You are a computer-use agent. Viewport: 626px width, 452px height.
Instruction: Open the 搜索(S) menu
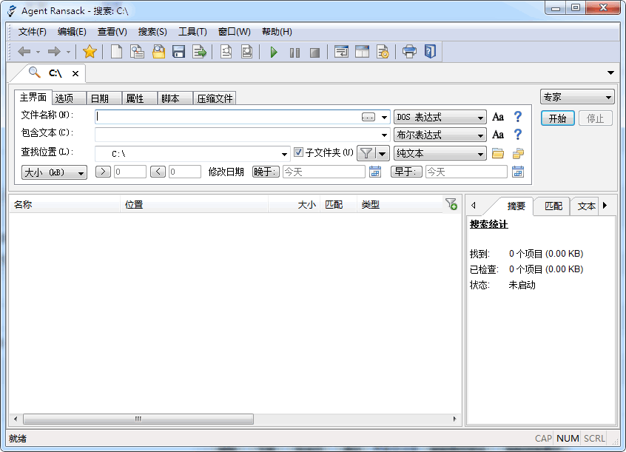pyautogui.click(x=152, y=32)
